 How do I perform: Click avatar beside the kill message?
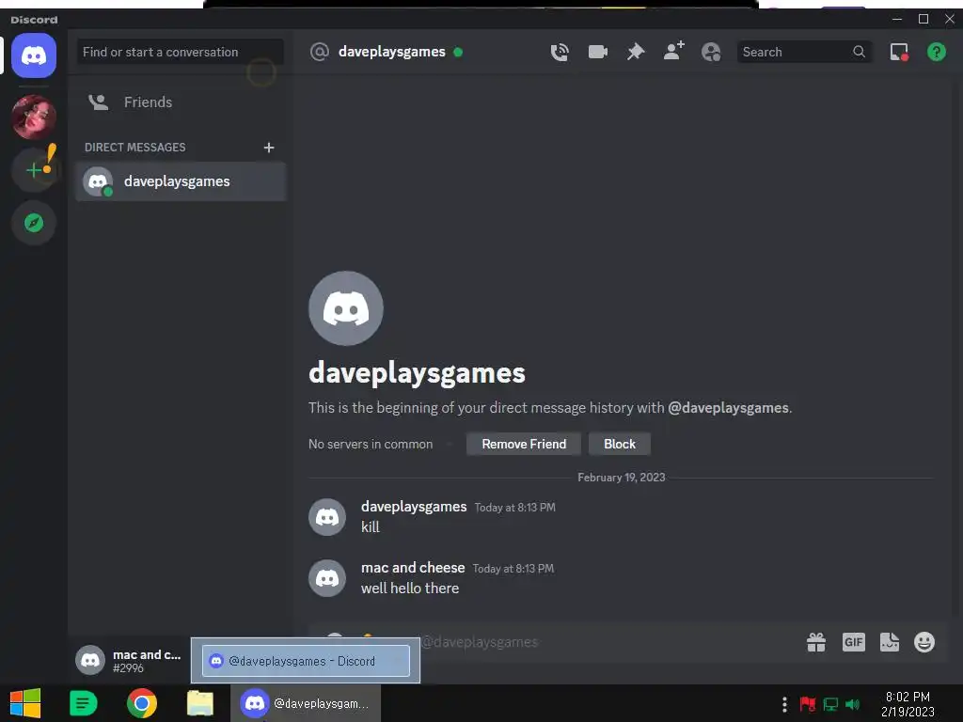[326, 517]
